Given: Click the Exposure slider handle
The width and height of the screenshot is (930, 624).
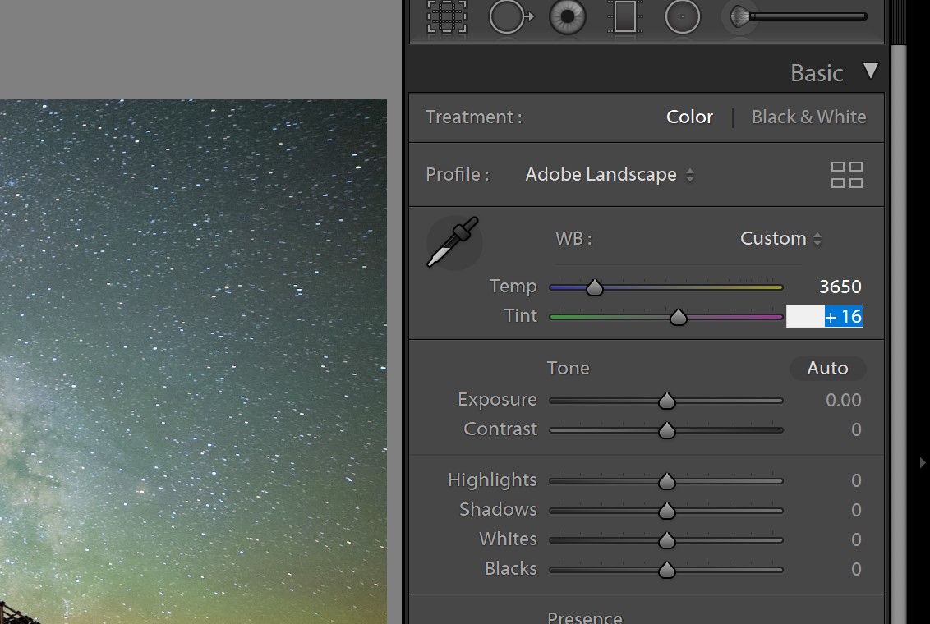Looking at the screenshot, I should [666, 400].
